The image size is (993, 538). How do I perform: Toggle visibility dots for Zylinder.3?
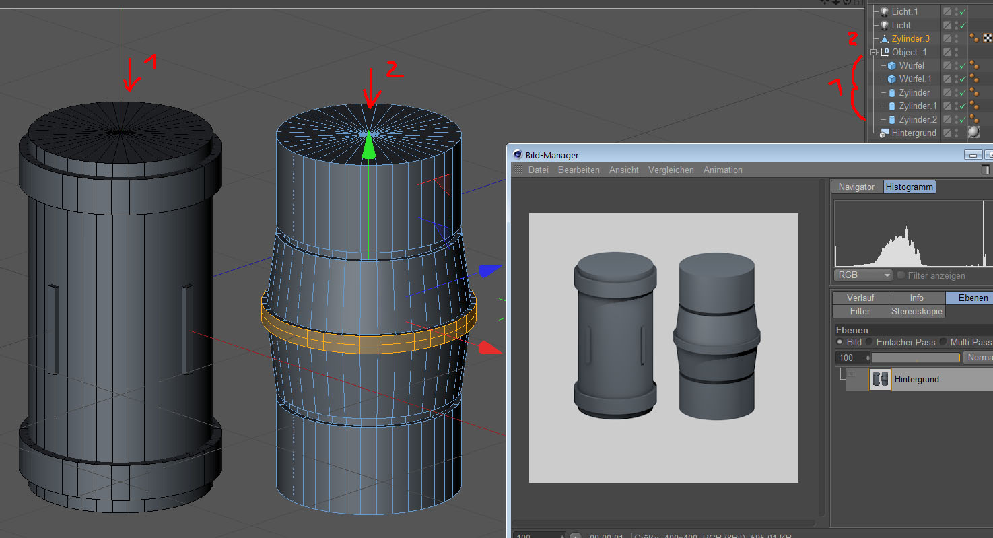pos(956,39)
